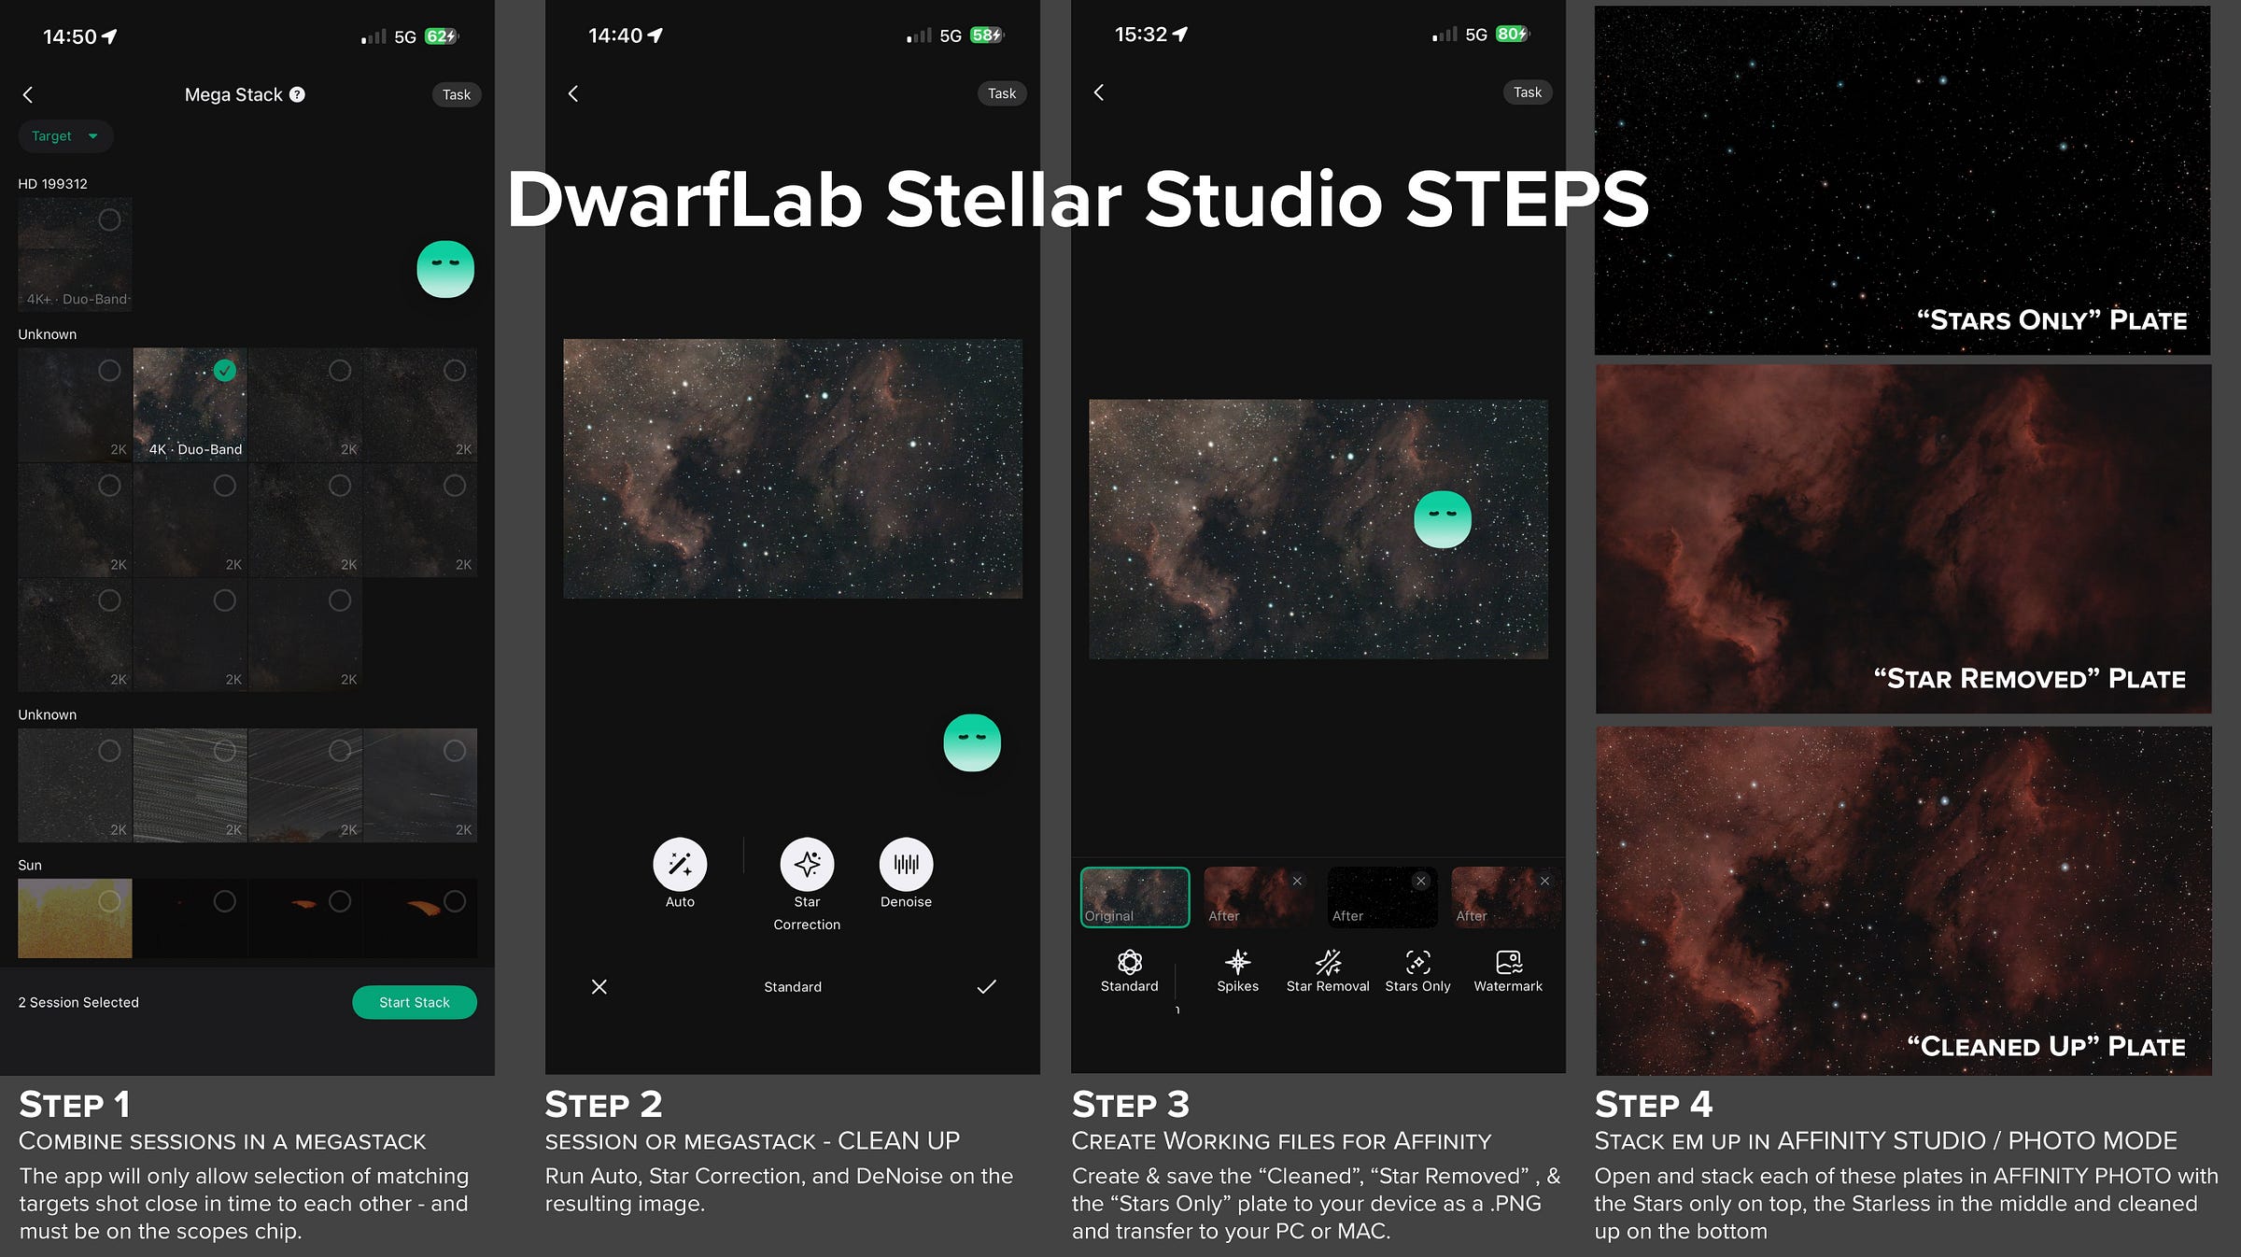Tap Task on the 14:40 phone screen
This screenshot has width=2241, height=1257.
(x=1002, y=93)
